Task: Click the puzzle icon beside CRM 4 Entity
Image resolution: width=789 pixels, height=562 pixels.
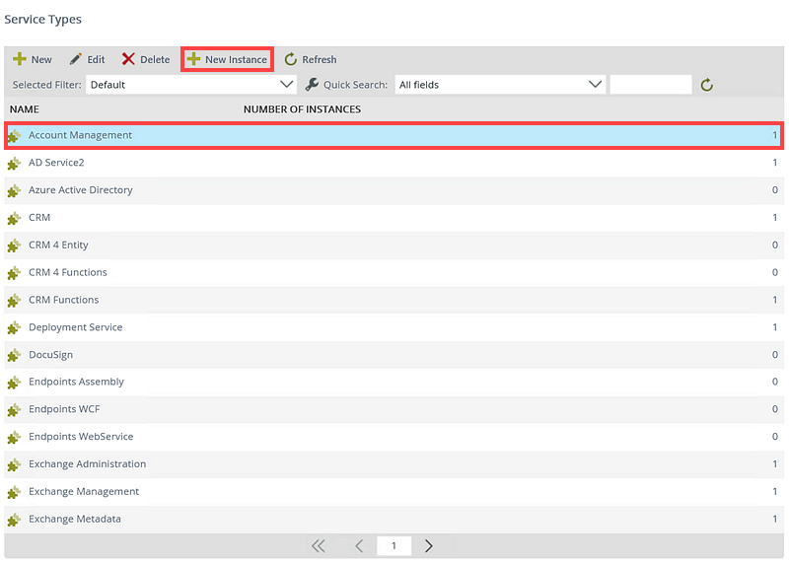Action: [14, 246]
